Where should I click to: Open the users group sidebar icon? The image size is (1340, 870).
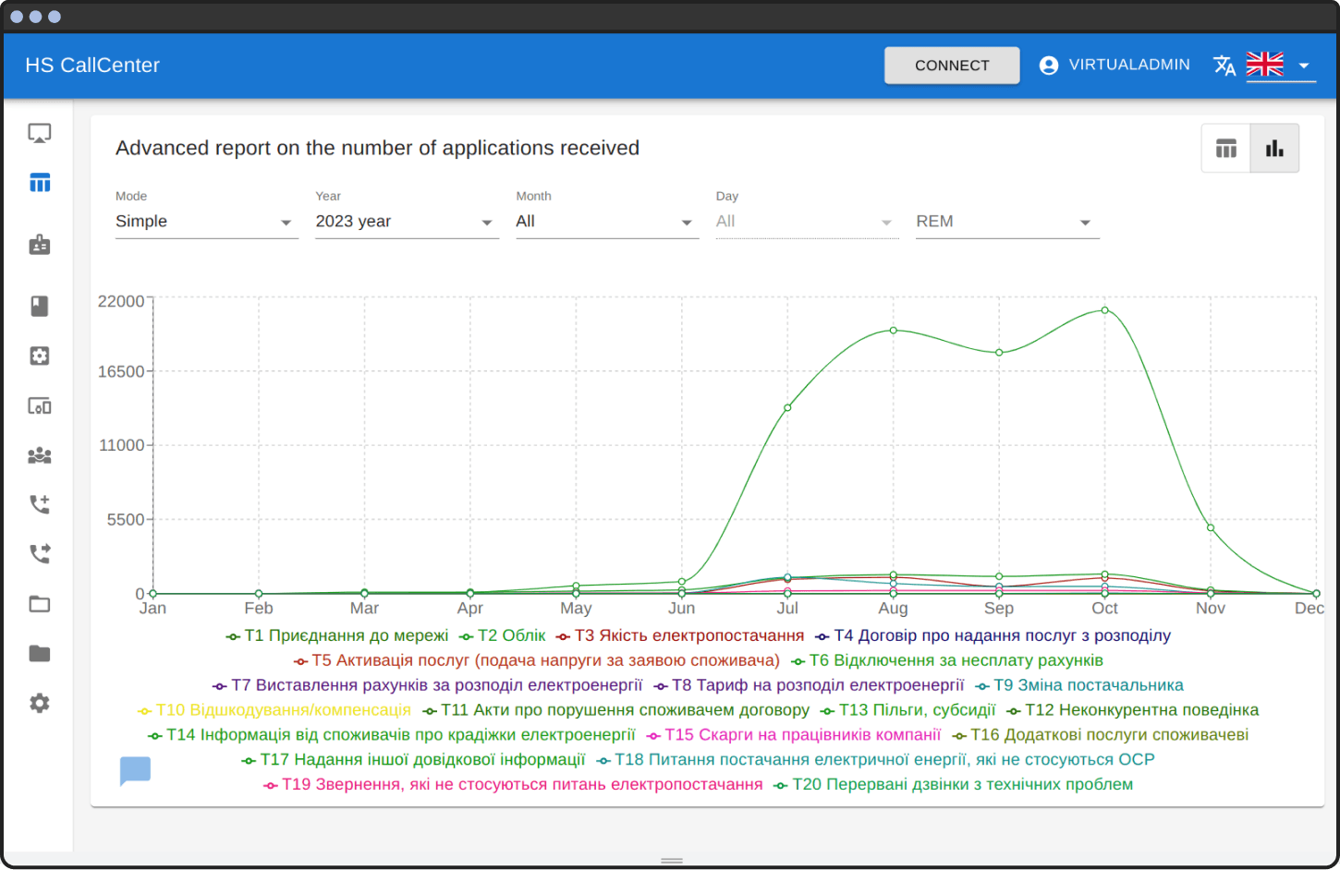[39, 455]
